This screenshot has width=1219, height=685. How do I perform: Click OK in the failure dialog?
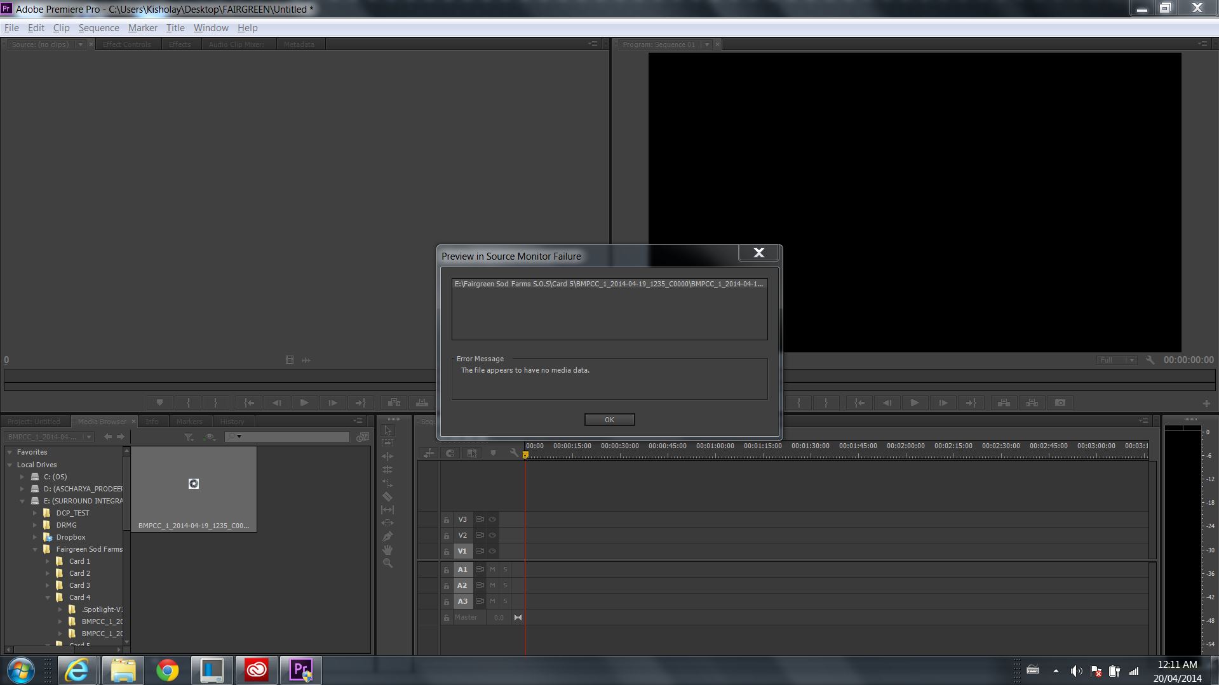(609, 420)
